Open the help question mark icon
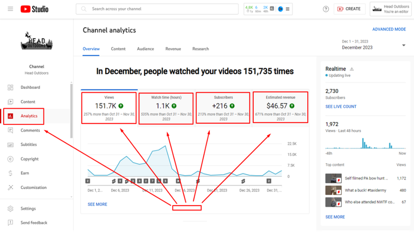 pyautogui.click(x=326, y=9)
